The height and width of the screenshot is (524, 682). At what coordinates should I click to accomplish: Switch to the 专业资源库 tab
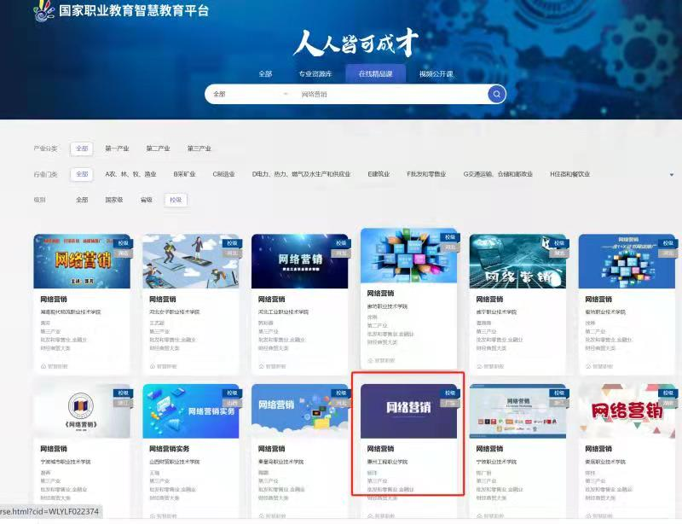[x=315, y=74]
